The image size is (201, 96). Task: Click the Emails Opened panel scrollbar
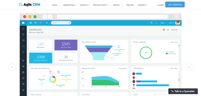point(179,45)
